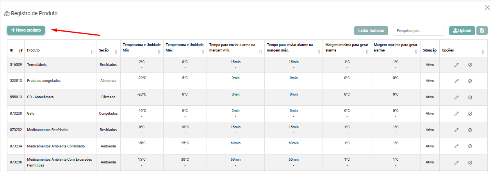Click the Upload button
Screen dimensions: 492x172
(462, 30)
